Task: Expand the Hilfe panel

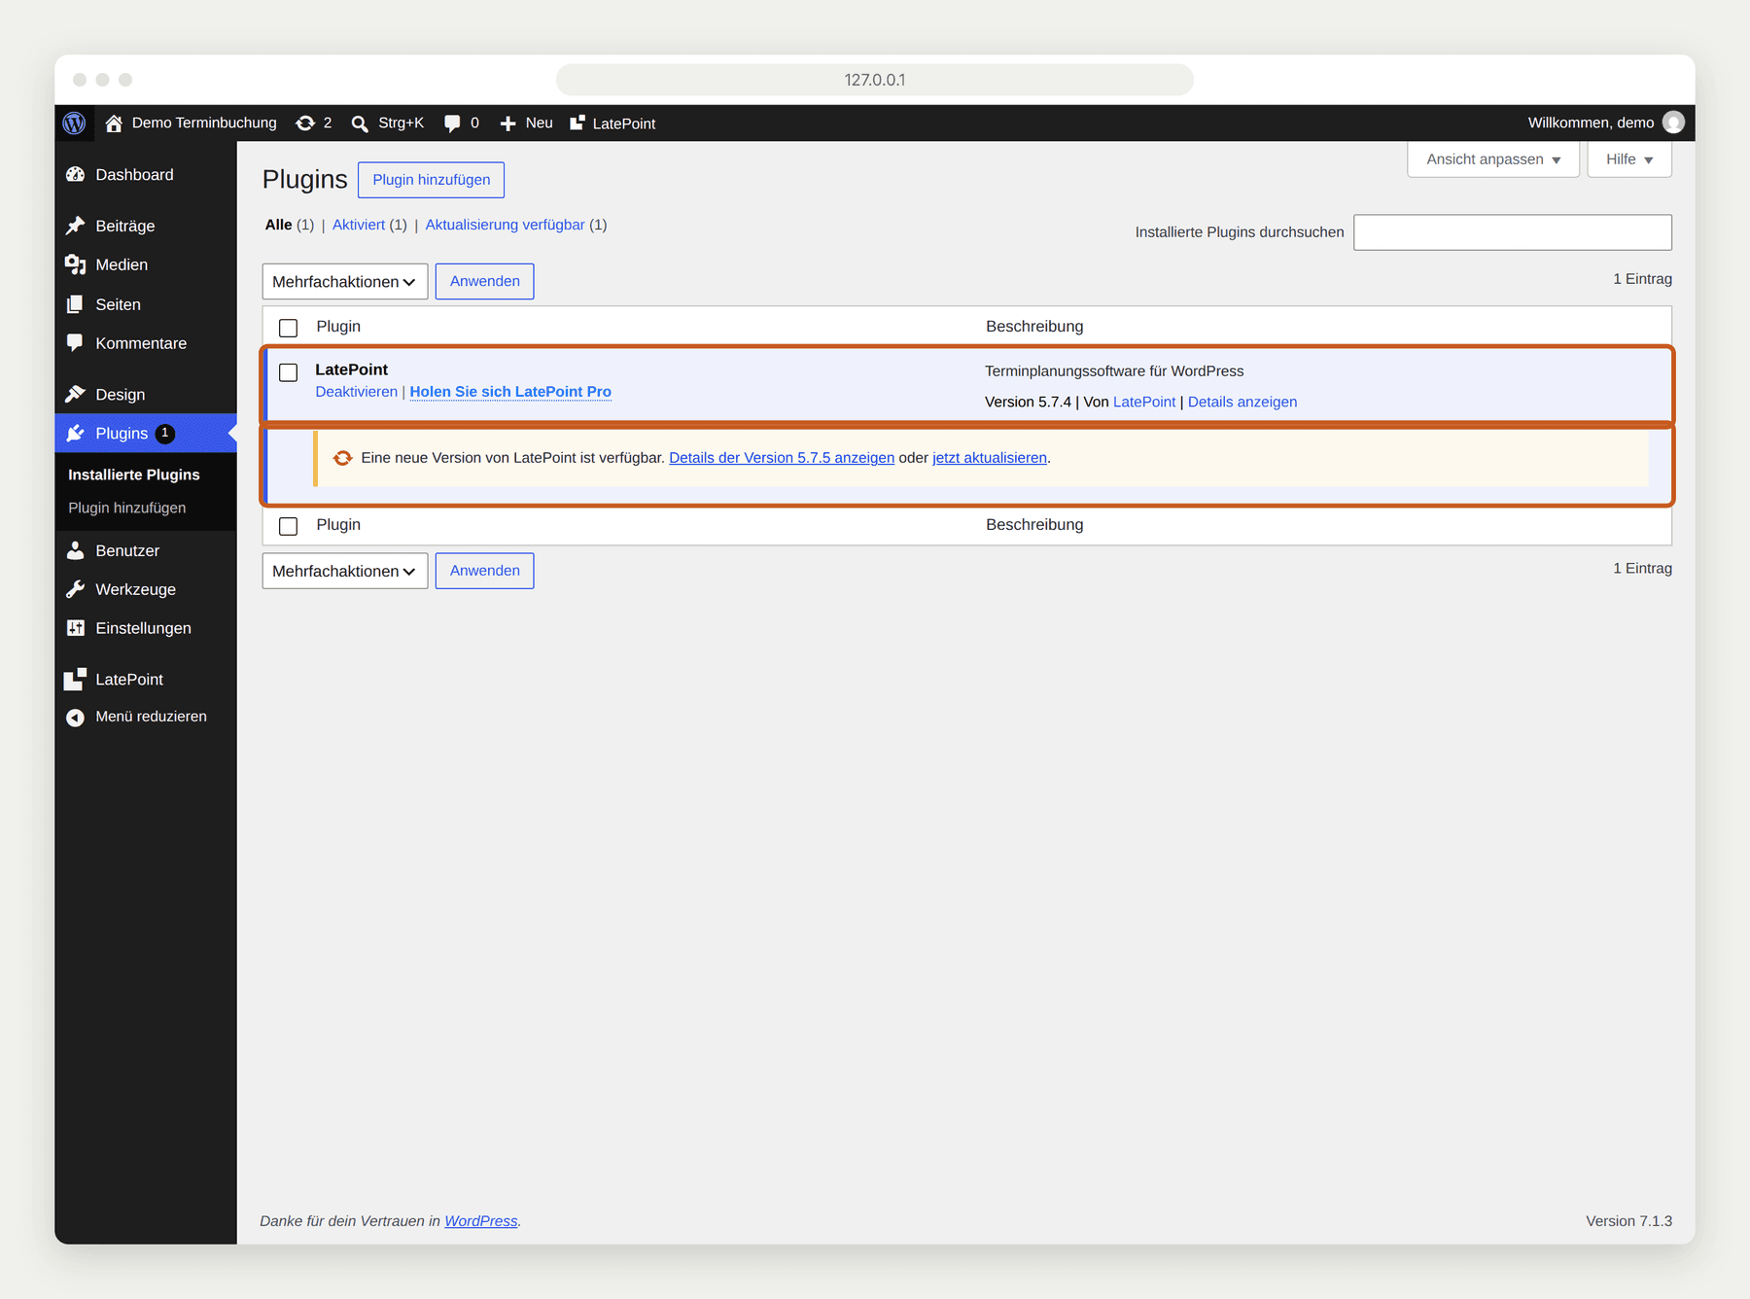Action: (1629, 159)
